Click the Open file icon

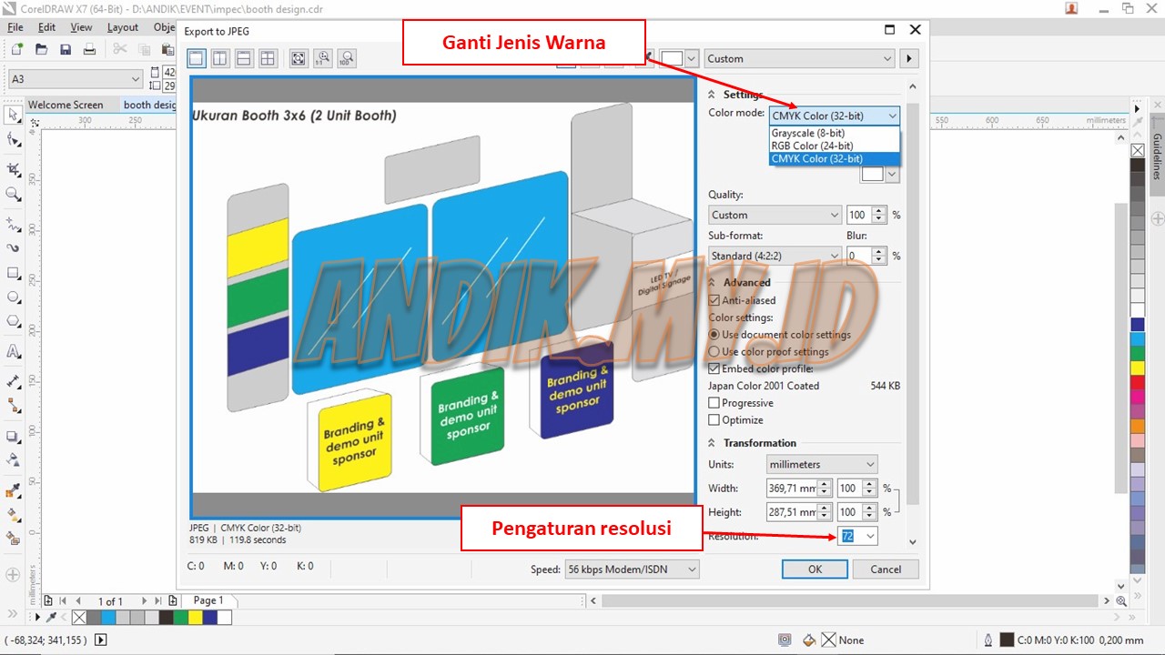[x=41, y=49]
